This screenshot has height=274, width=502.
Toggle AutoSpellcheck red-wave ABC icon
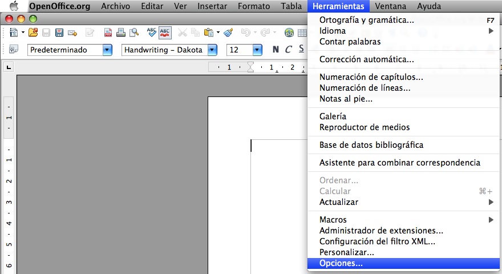coord(165,33)
